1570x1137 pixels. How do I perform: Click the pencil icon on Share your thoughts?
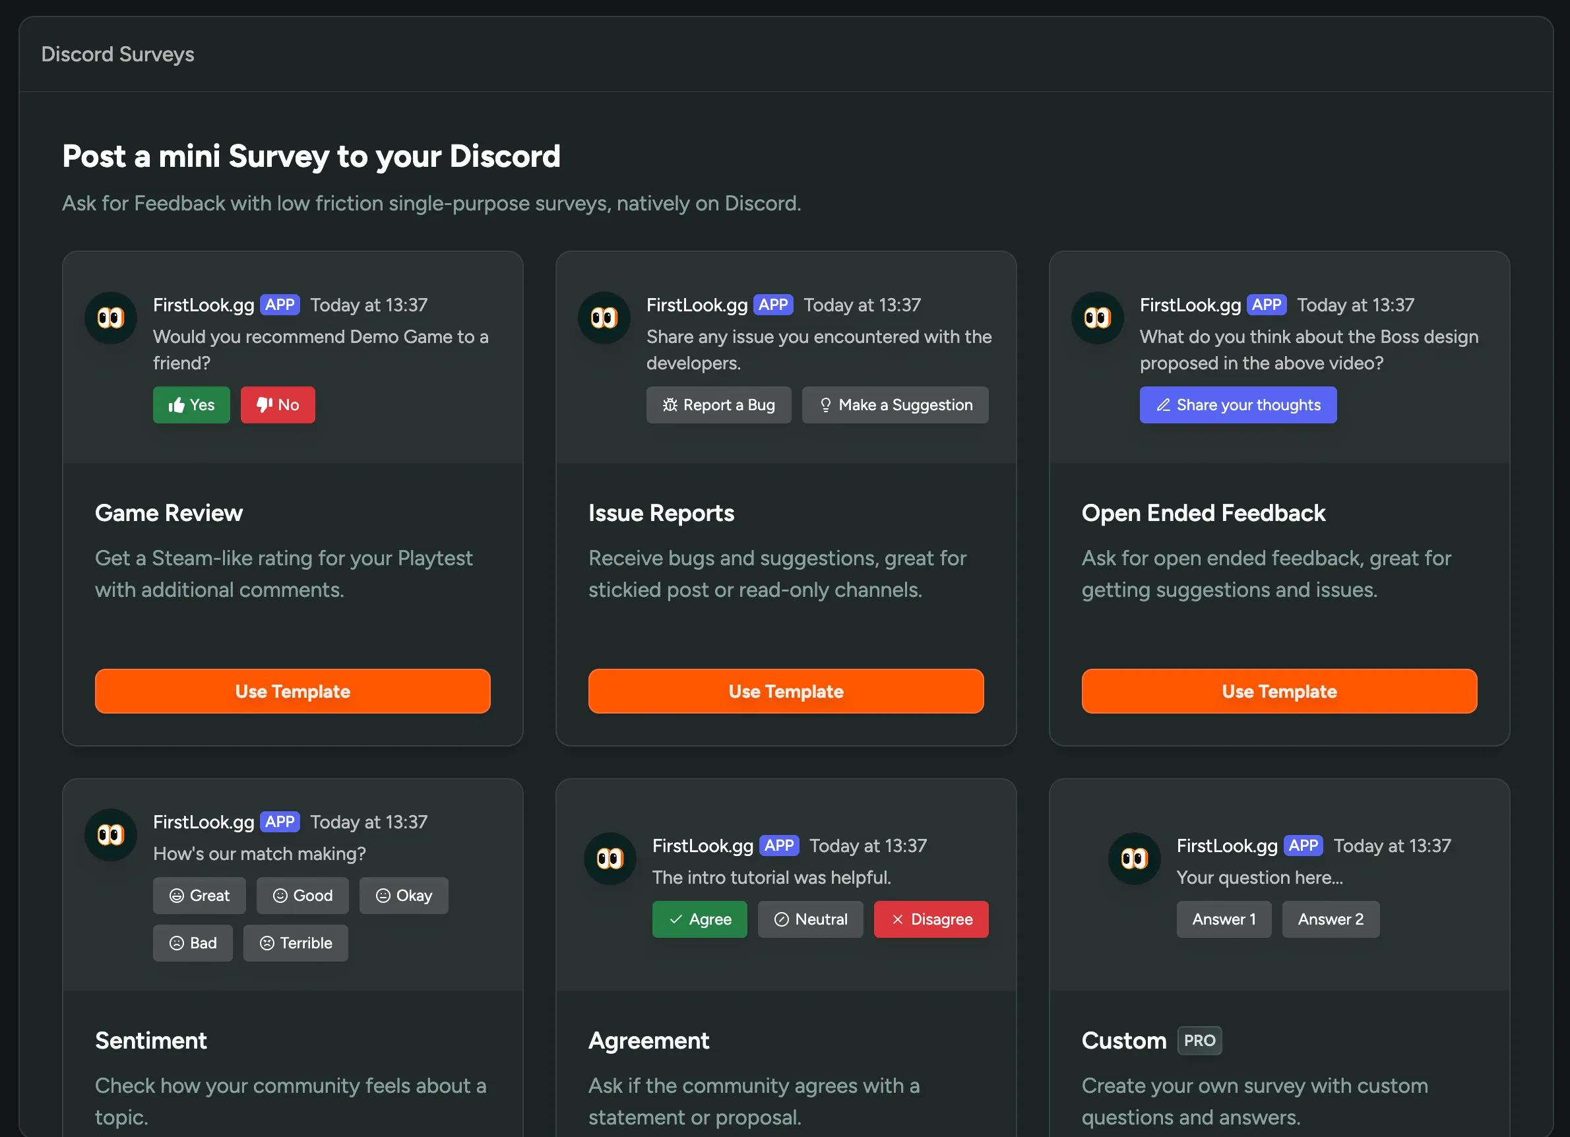(1163, 405)
